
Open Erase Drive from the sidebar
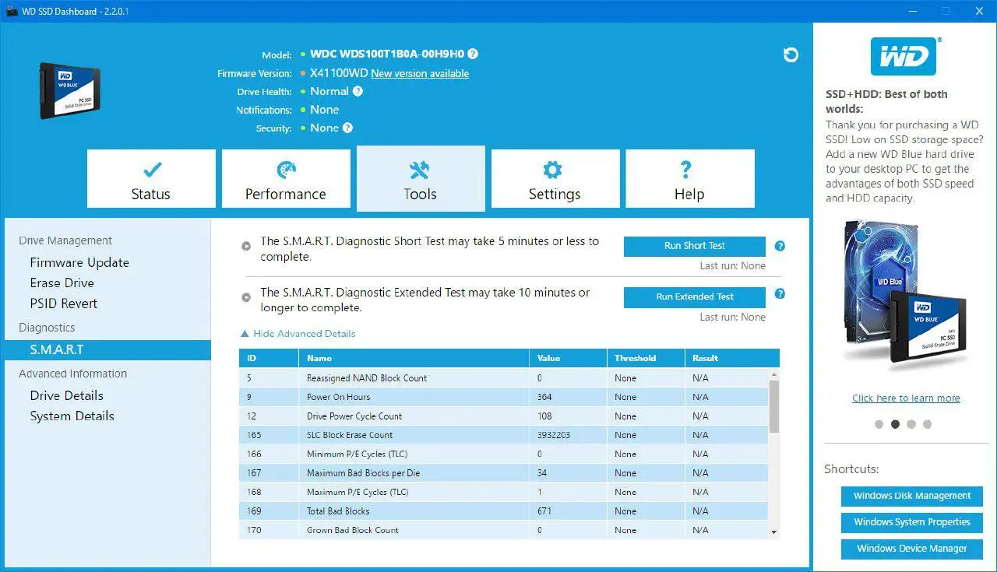(62, 283)
